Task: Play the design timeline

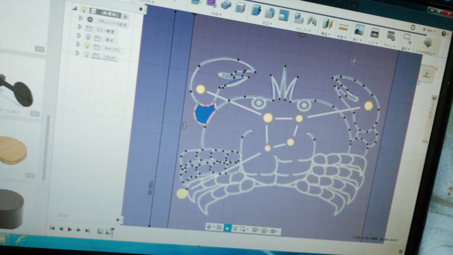Action: [x=69, y=229]
